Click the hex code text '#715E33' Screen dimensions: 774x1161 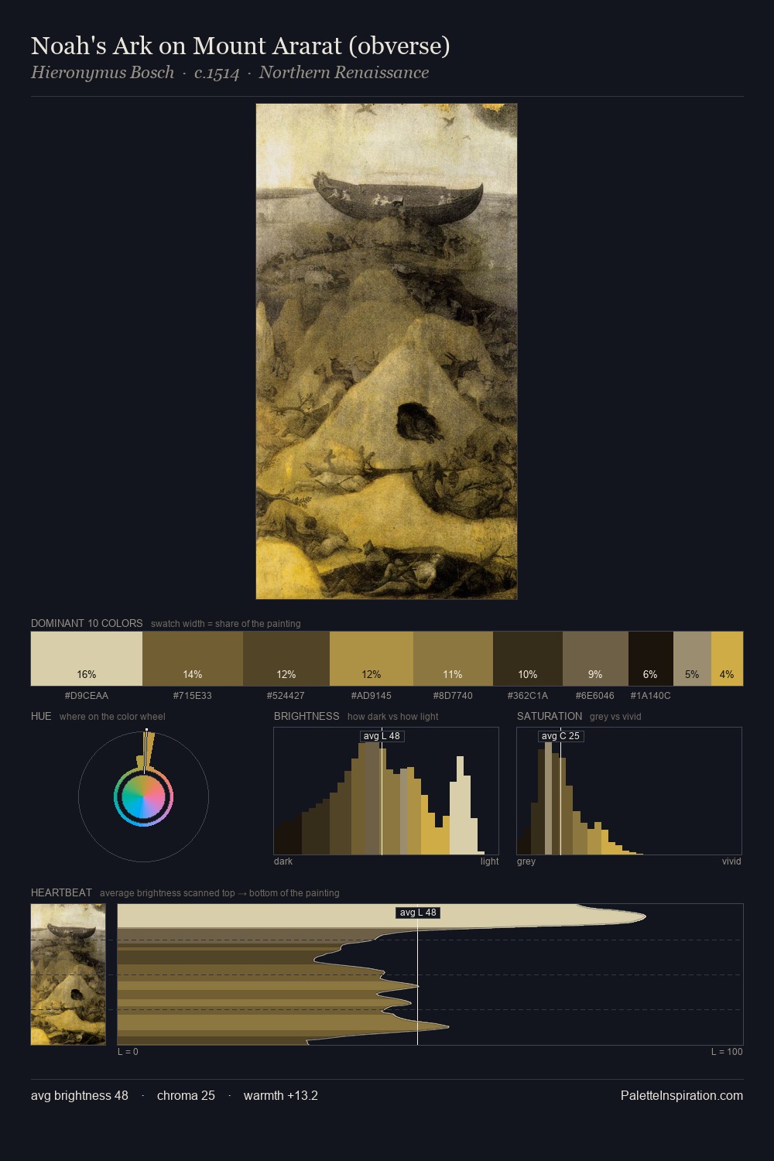(193, 696)
